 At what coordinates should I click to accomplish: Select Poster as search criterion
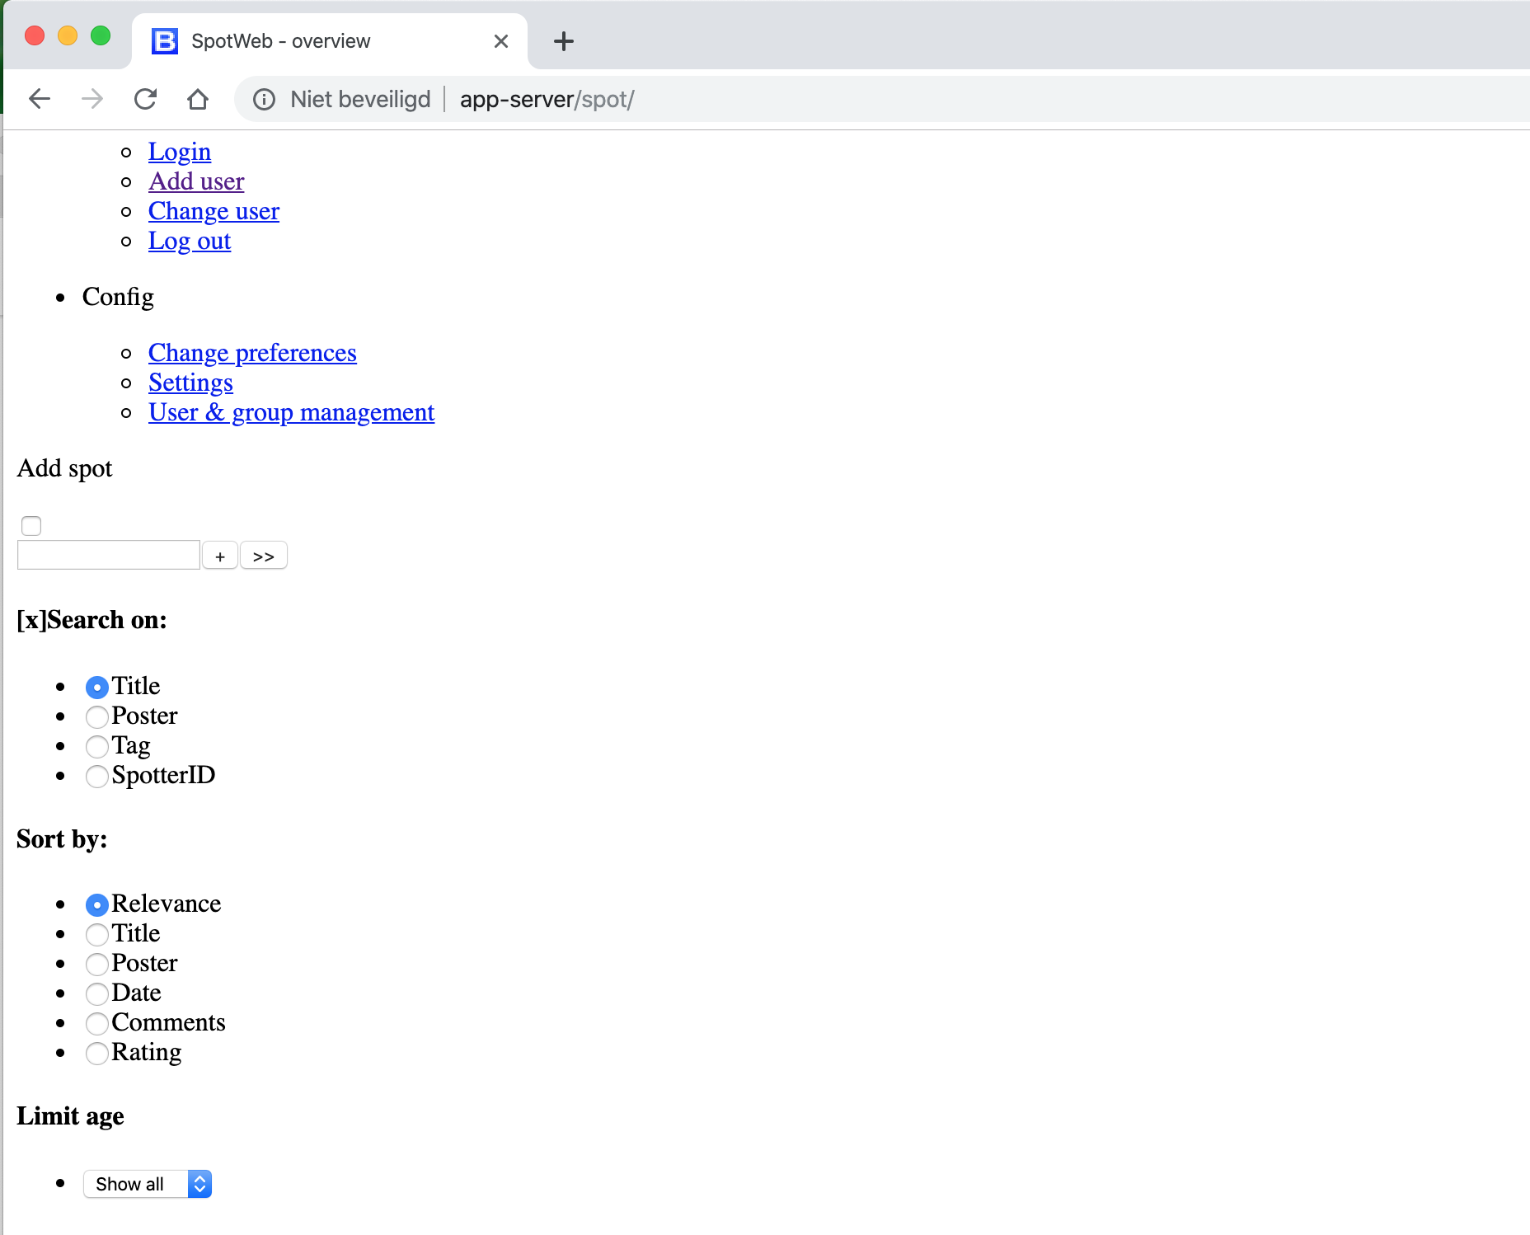click(96, 716)
